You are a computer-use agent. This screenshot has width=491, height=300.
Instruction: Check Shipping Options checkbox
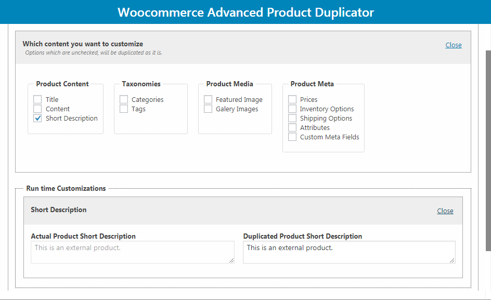pos(292,119)
